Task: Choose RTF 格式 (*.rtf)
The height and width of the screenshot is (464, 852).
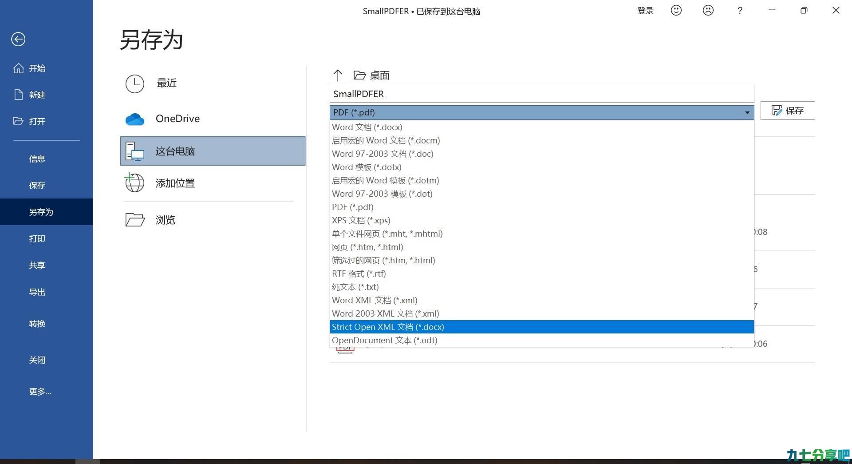Action: (542, 274)
